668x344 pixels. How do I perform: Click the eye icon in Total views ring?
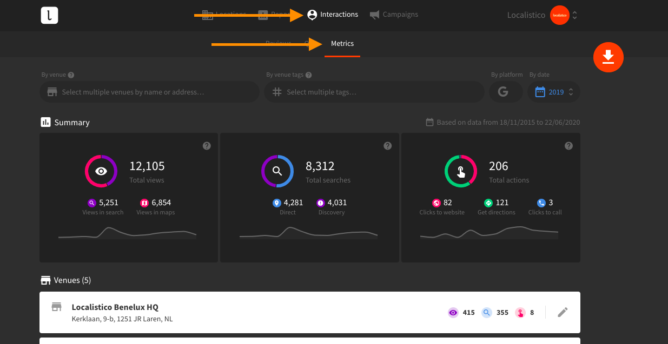101,171
